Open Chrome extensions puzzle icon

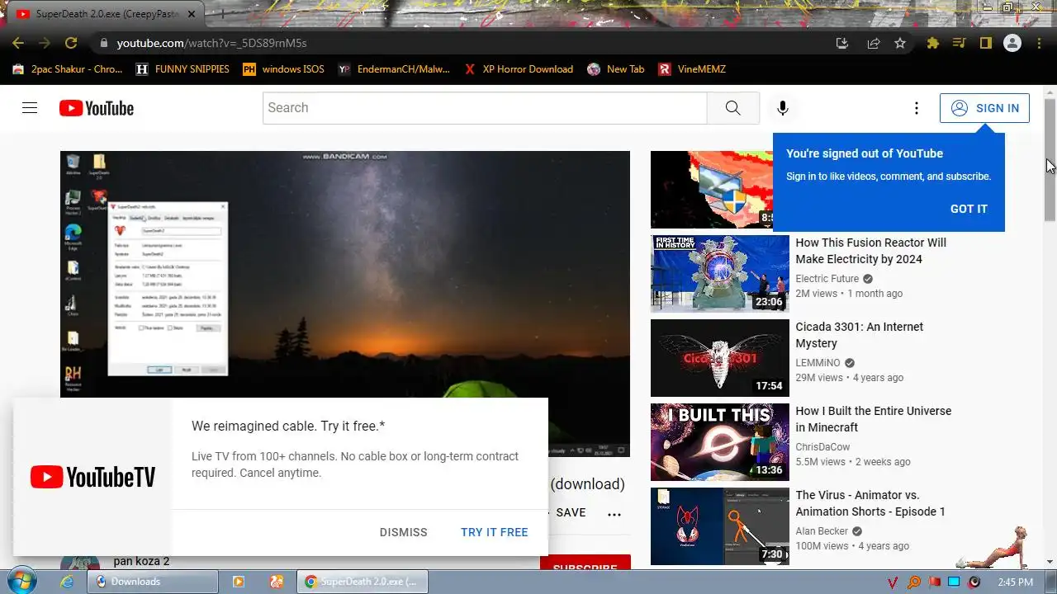point(933,43)
